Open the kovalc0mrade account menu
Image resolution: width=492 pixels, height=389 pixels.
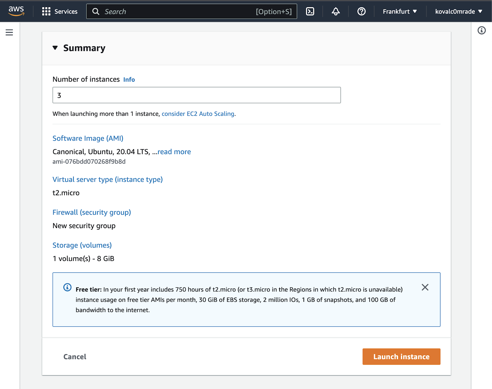458,11
